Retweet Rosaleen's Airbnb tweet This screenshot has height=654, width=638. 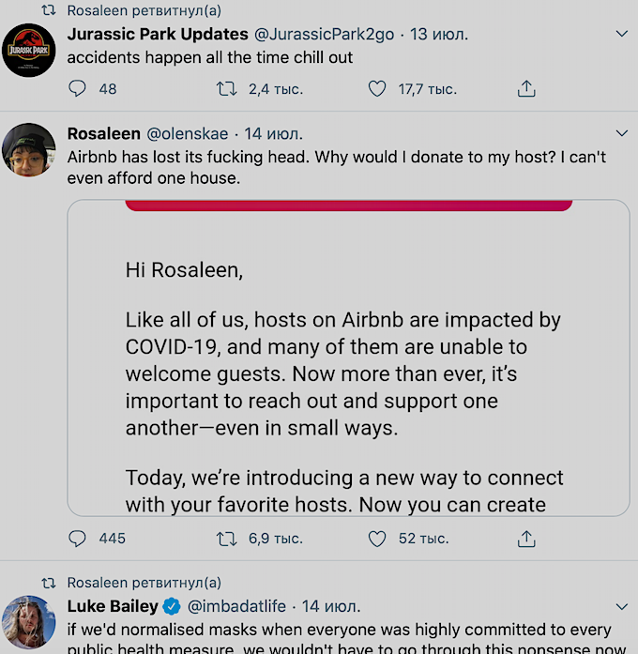tap(227, 539)
